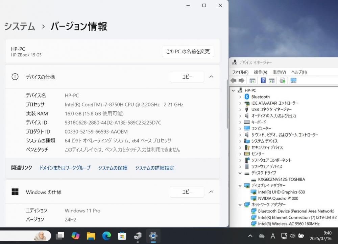This screenshot has height=244, width=338.
Task: Click the システム デバイス category icon
Action: 247,141
